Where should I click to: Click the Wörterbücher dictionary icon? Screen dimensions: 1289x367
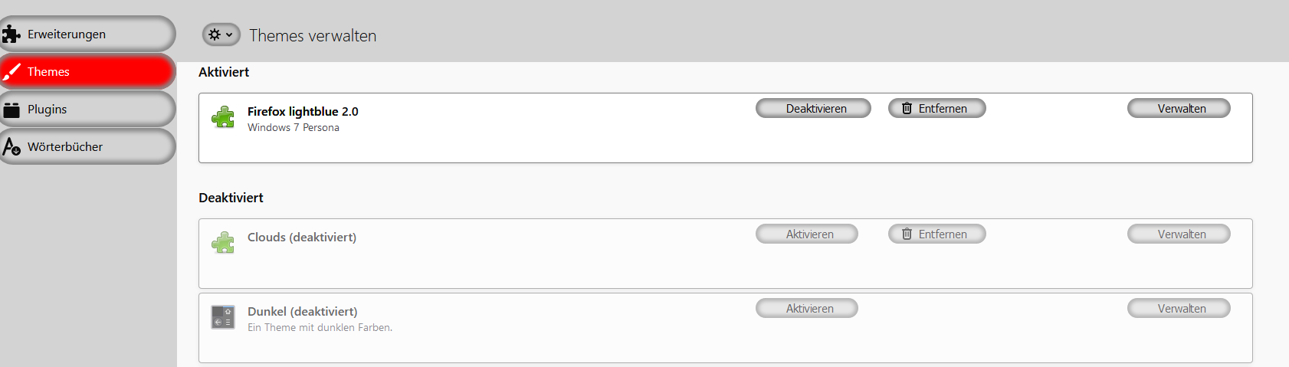(x=11, y=146)
